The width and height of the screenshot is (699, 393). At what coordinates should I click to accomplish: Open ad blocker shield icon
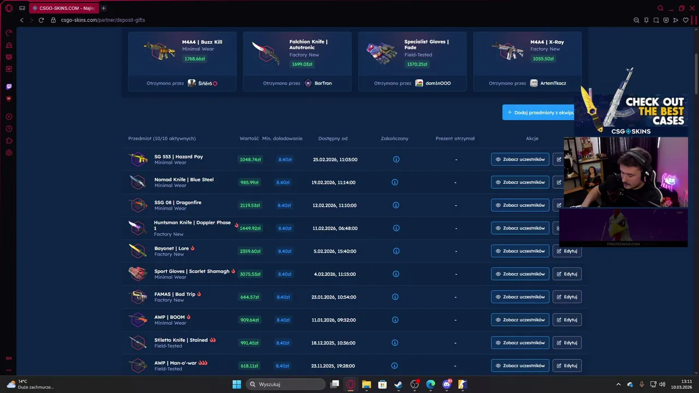click(666, 20)
